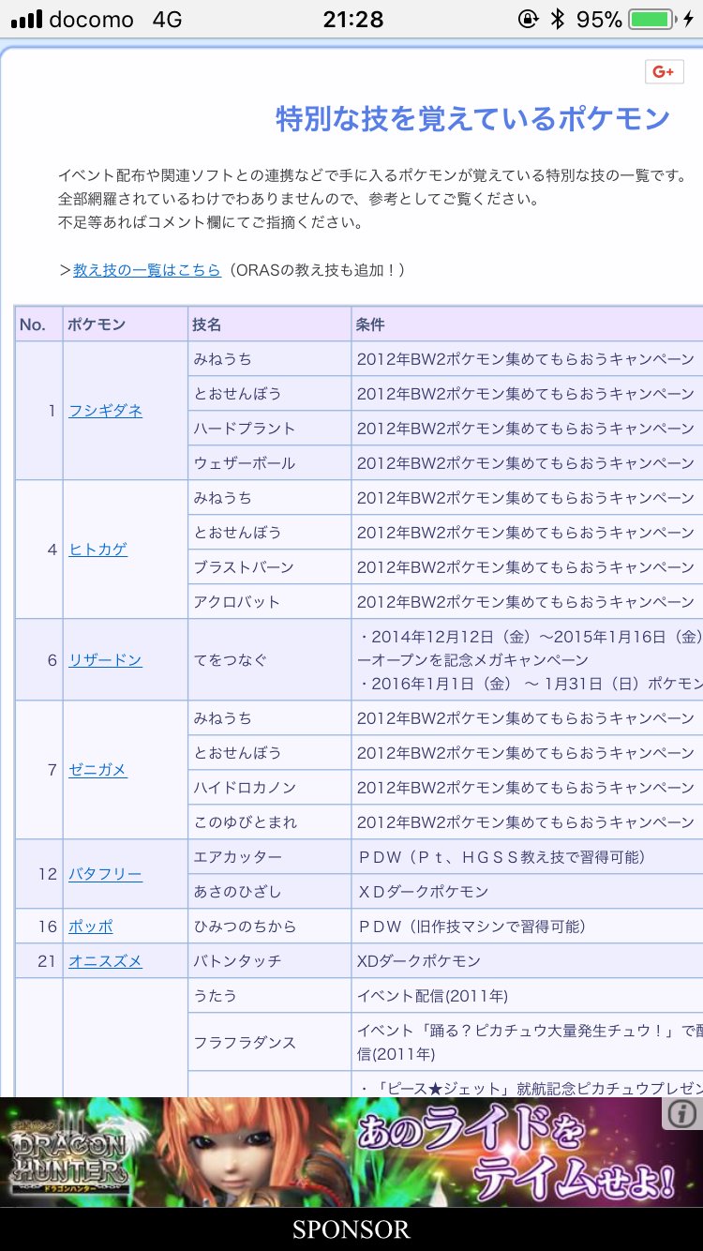Tap the rotation lock status icon
Viewport: 703px width, 1251px height.
click(x=529, y=19)
